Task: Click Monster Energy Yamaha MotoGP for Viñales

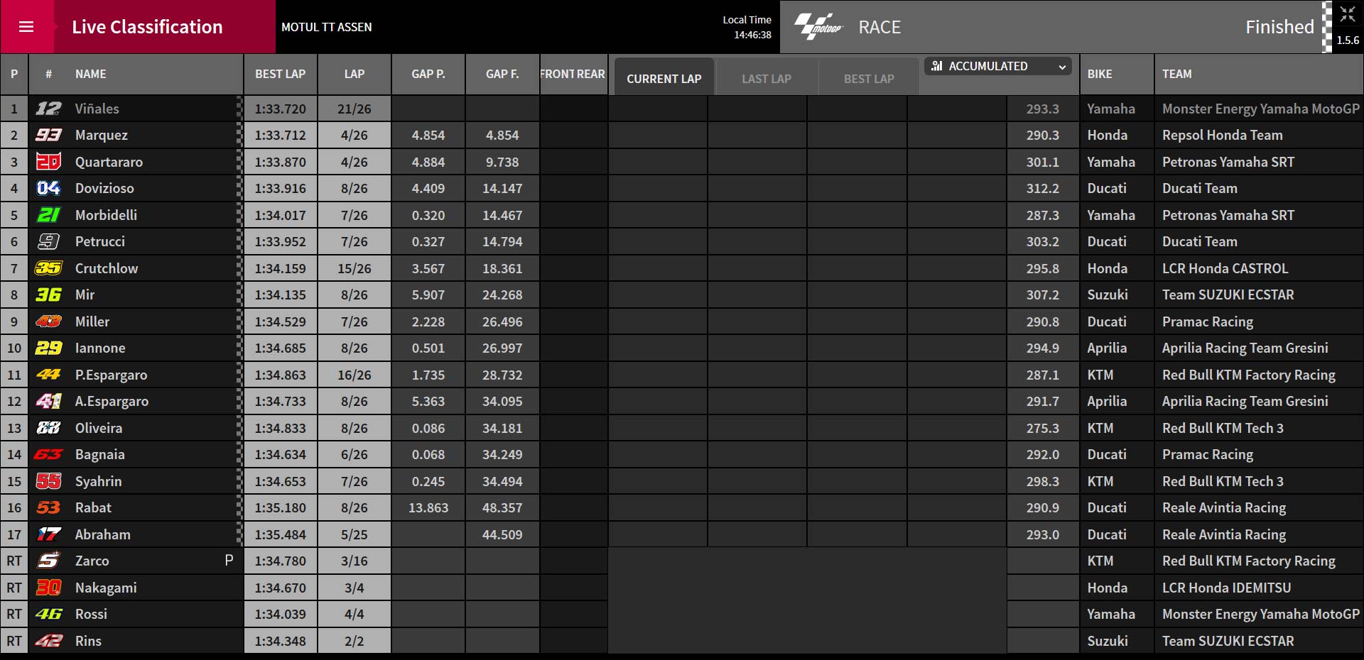Action: (x=1260, y=109)
